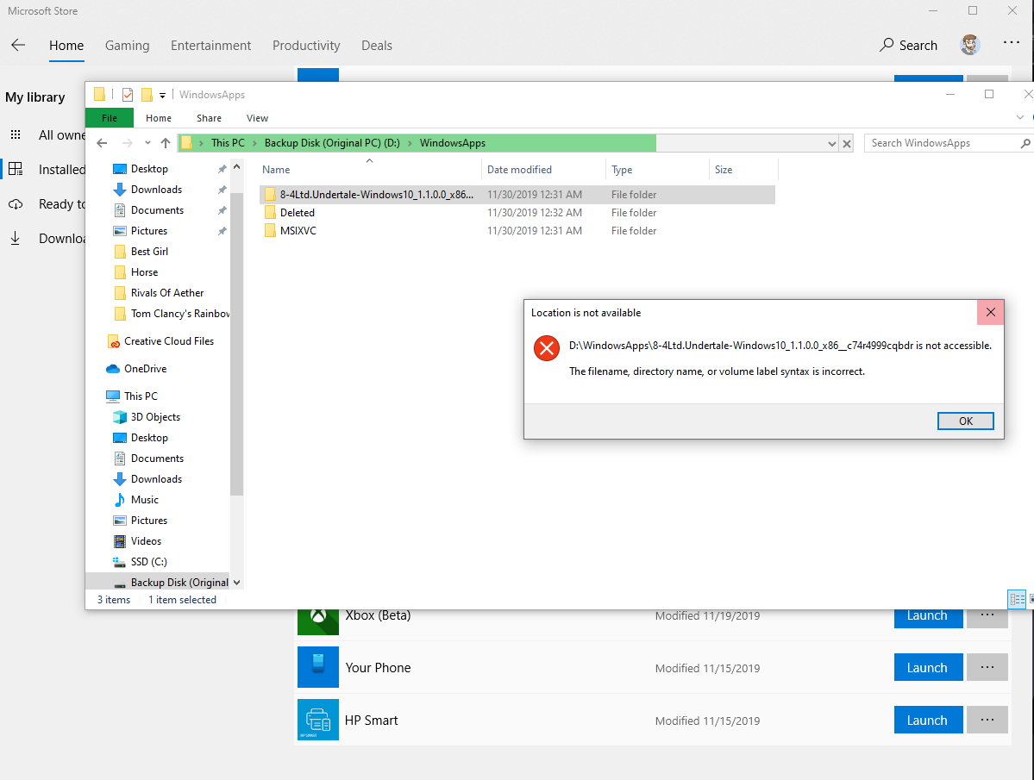This screenshot has height=780, width=1034.
Task: Open Quick Access Toolbar customize dropdown
Action: coord(162,96)
